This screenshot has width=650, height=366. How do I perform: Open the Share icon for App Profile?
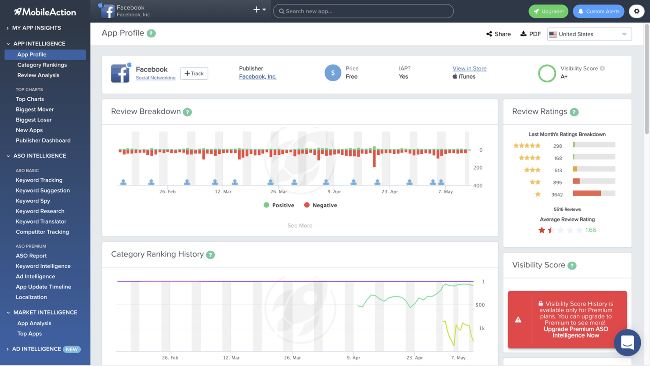(x=489, y=34)
